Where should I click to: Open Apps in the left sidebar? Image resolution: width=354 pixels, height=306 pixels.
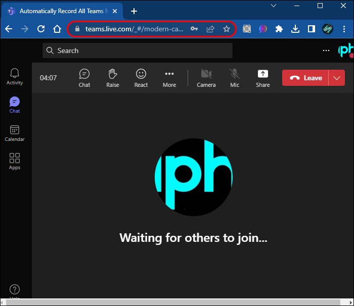point(15,161)
